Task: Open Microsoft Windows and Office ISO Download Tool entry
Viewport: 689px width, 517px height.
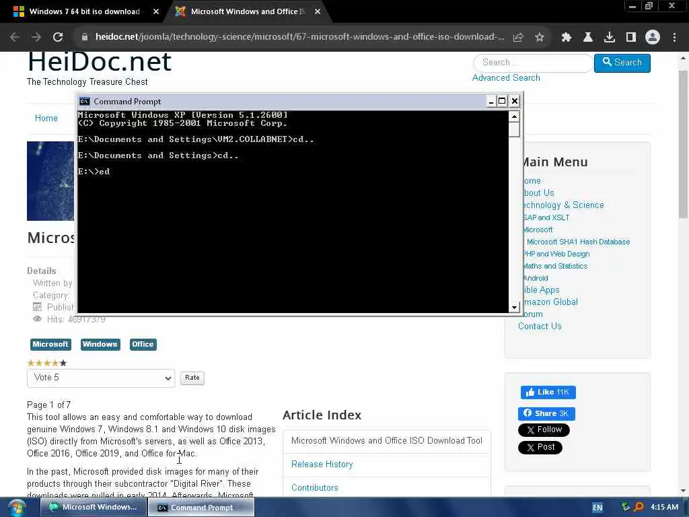Action: point(387,441)
